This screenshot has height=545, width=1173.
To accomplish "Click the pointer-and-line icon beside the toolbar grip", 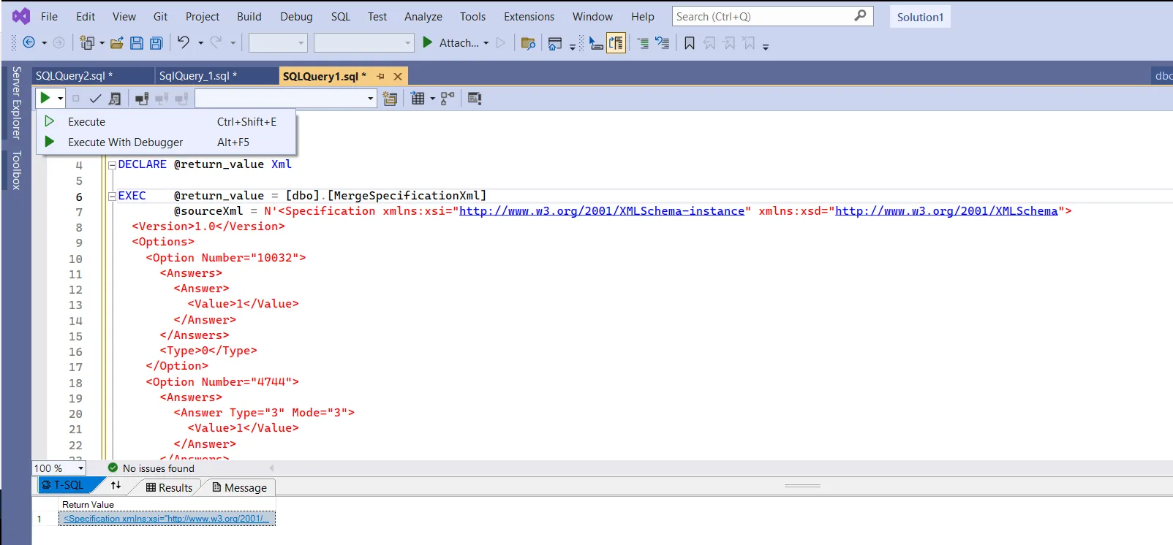I will pyautogui.click(x=596, y=44).
